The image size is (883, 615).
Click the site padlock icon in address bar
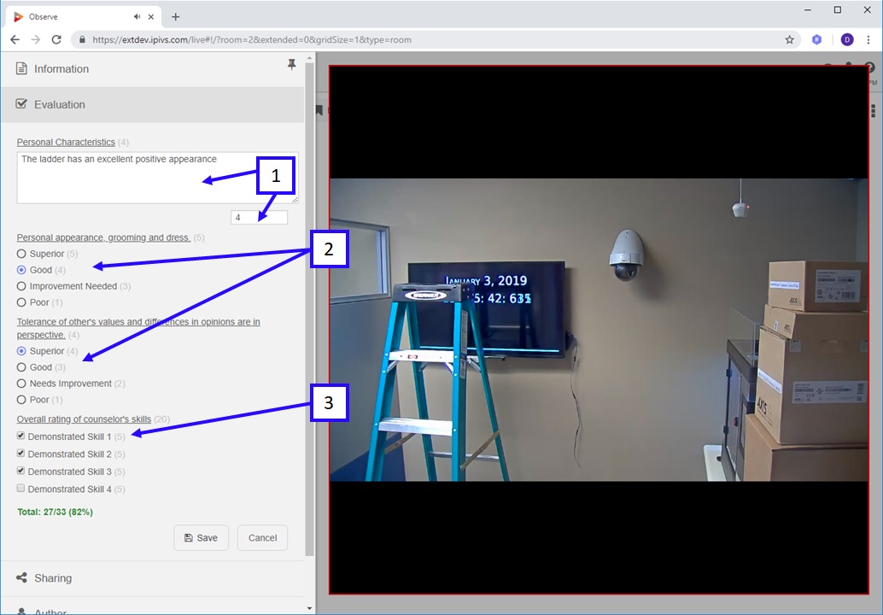tap(82, 39)
